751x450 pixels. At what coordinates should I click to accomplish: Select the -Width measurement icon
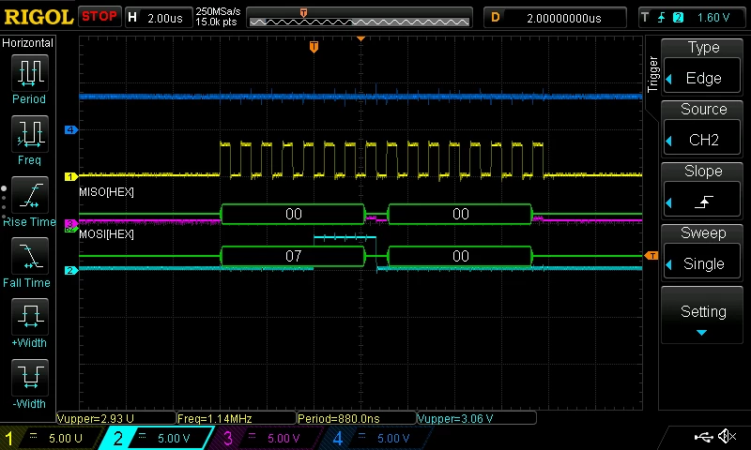pos(30,377)
